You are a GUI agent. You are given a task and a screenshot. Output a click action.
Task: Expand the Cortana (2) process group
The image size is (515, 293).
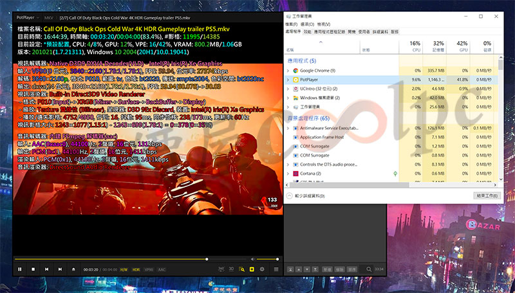point(288,173)
